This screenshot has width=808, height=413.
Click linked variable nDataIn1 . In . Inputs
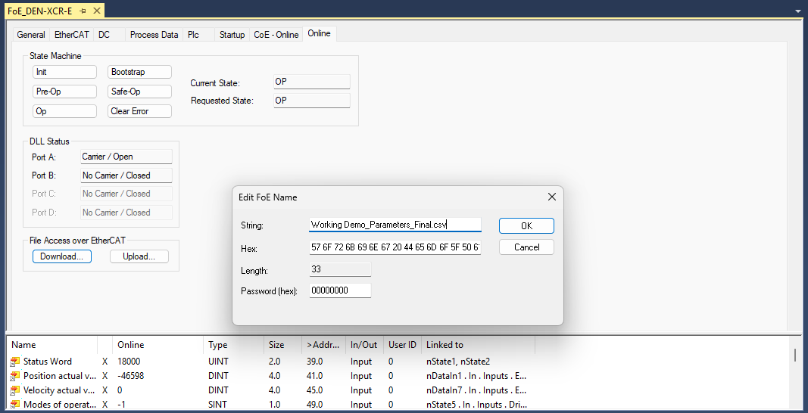(476, 376)
